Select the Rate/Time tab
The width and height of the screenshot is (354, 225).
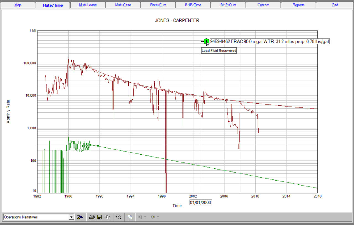coord(53,5)
